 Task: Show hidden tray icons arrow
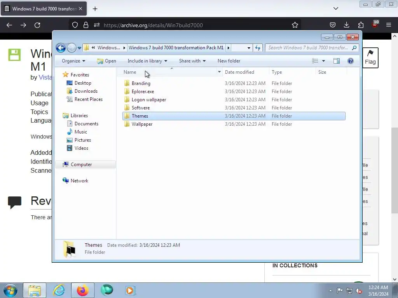point(330,291)
